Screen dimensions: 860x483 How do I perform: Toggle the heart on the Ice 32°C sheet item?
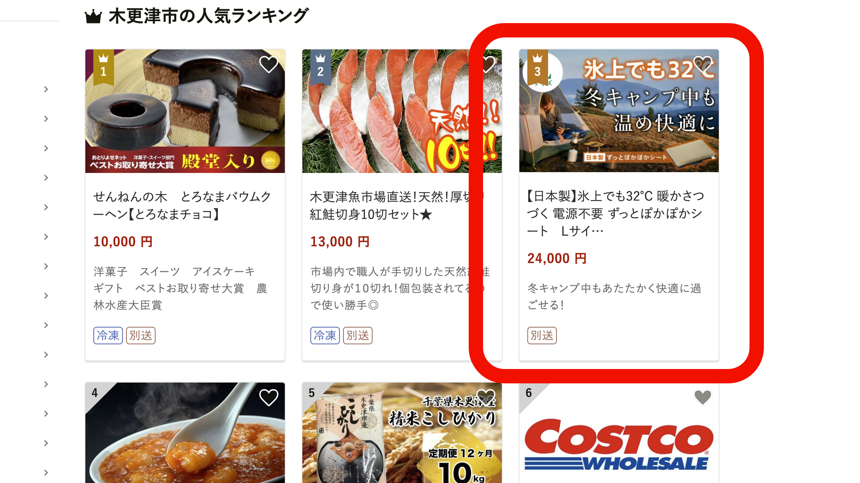(702, 65)
